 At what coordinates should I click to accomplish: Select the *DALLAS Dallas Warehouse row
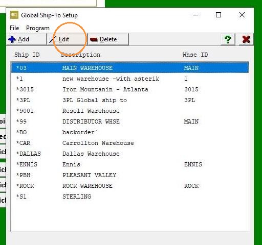coord(130,154)
